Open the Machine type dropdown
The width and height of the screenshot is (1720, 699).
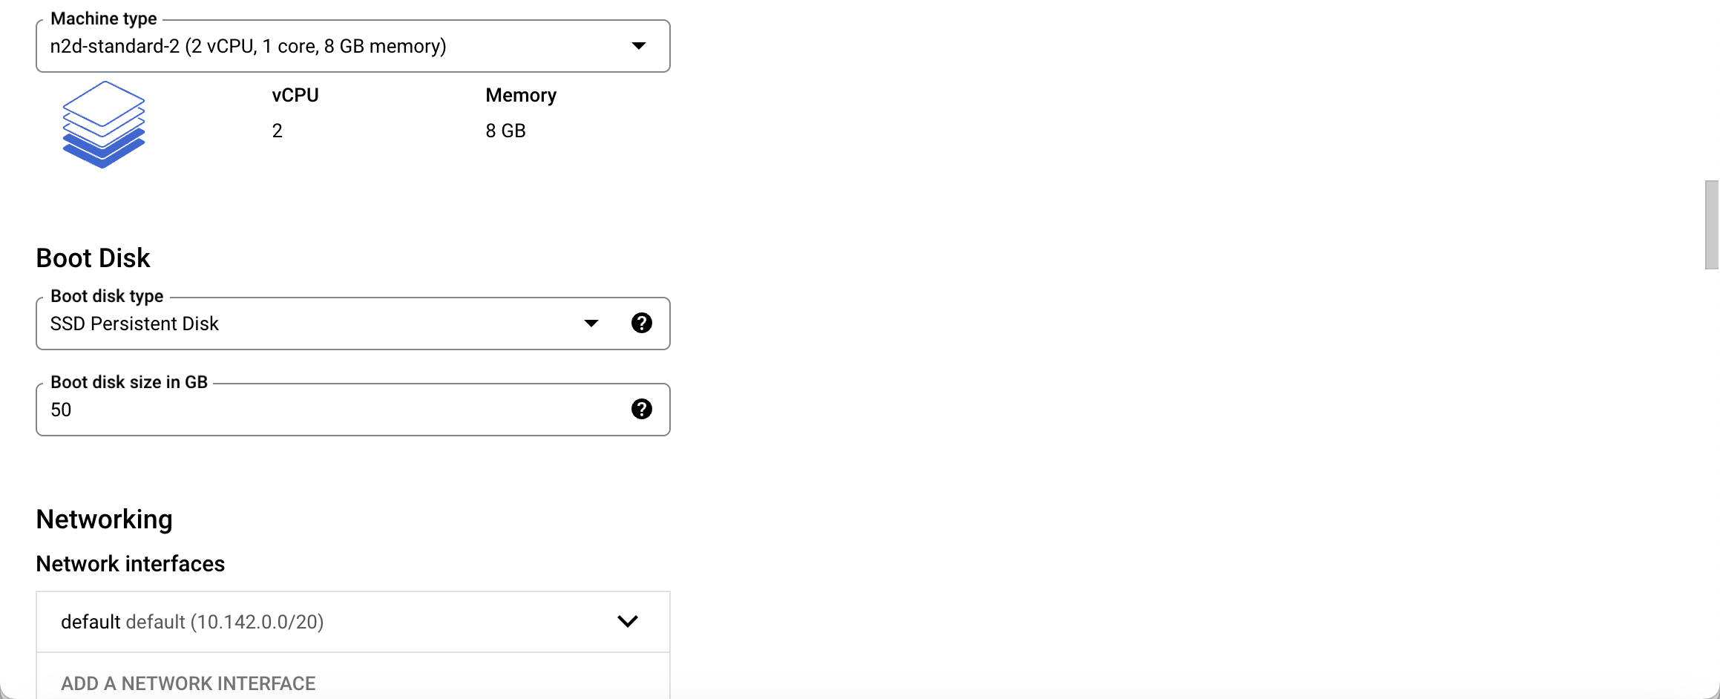tap(352, 46)
